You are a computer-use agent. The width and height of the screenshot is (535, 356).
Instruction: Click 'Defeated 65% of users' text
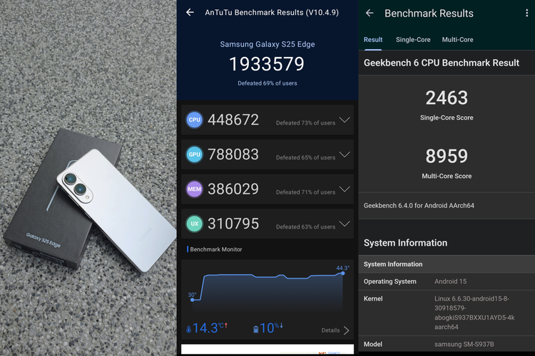click(x=305, y=157)
